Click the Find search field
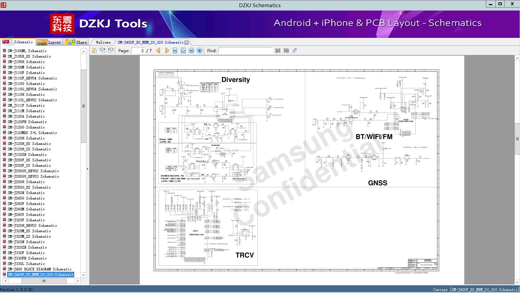Viewport: 520px width, 293px height. point(245,50)
